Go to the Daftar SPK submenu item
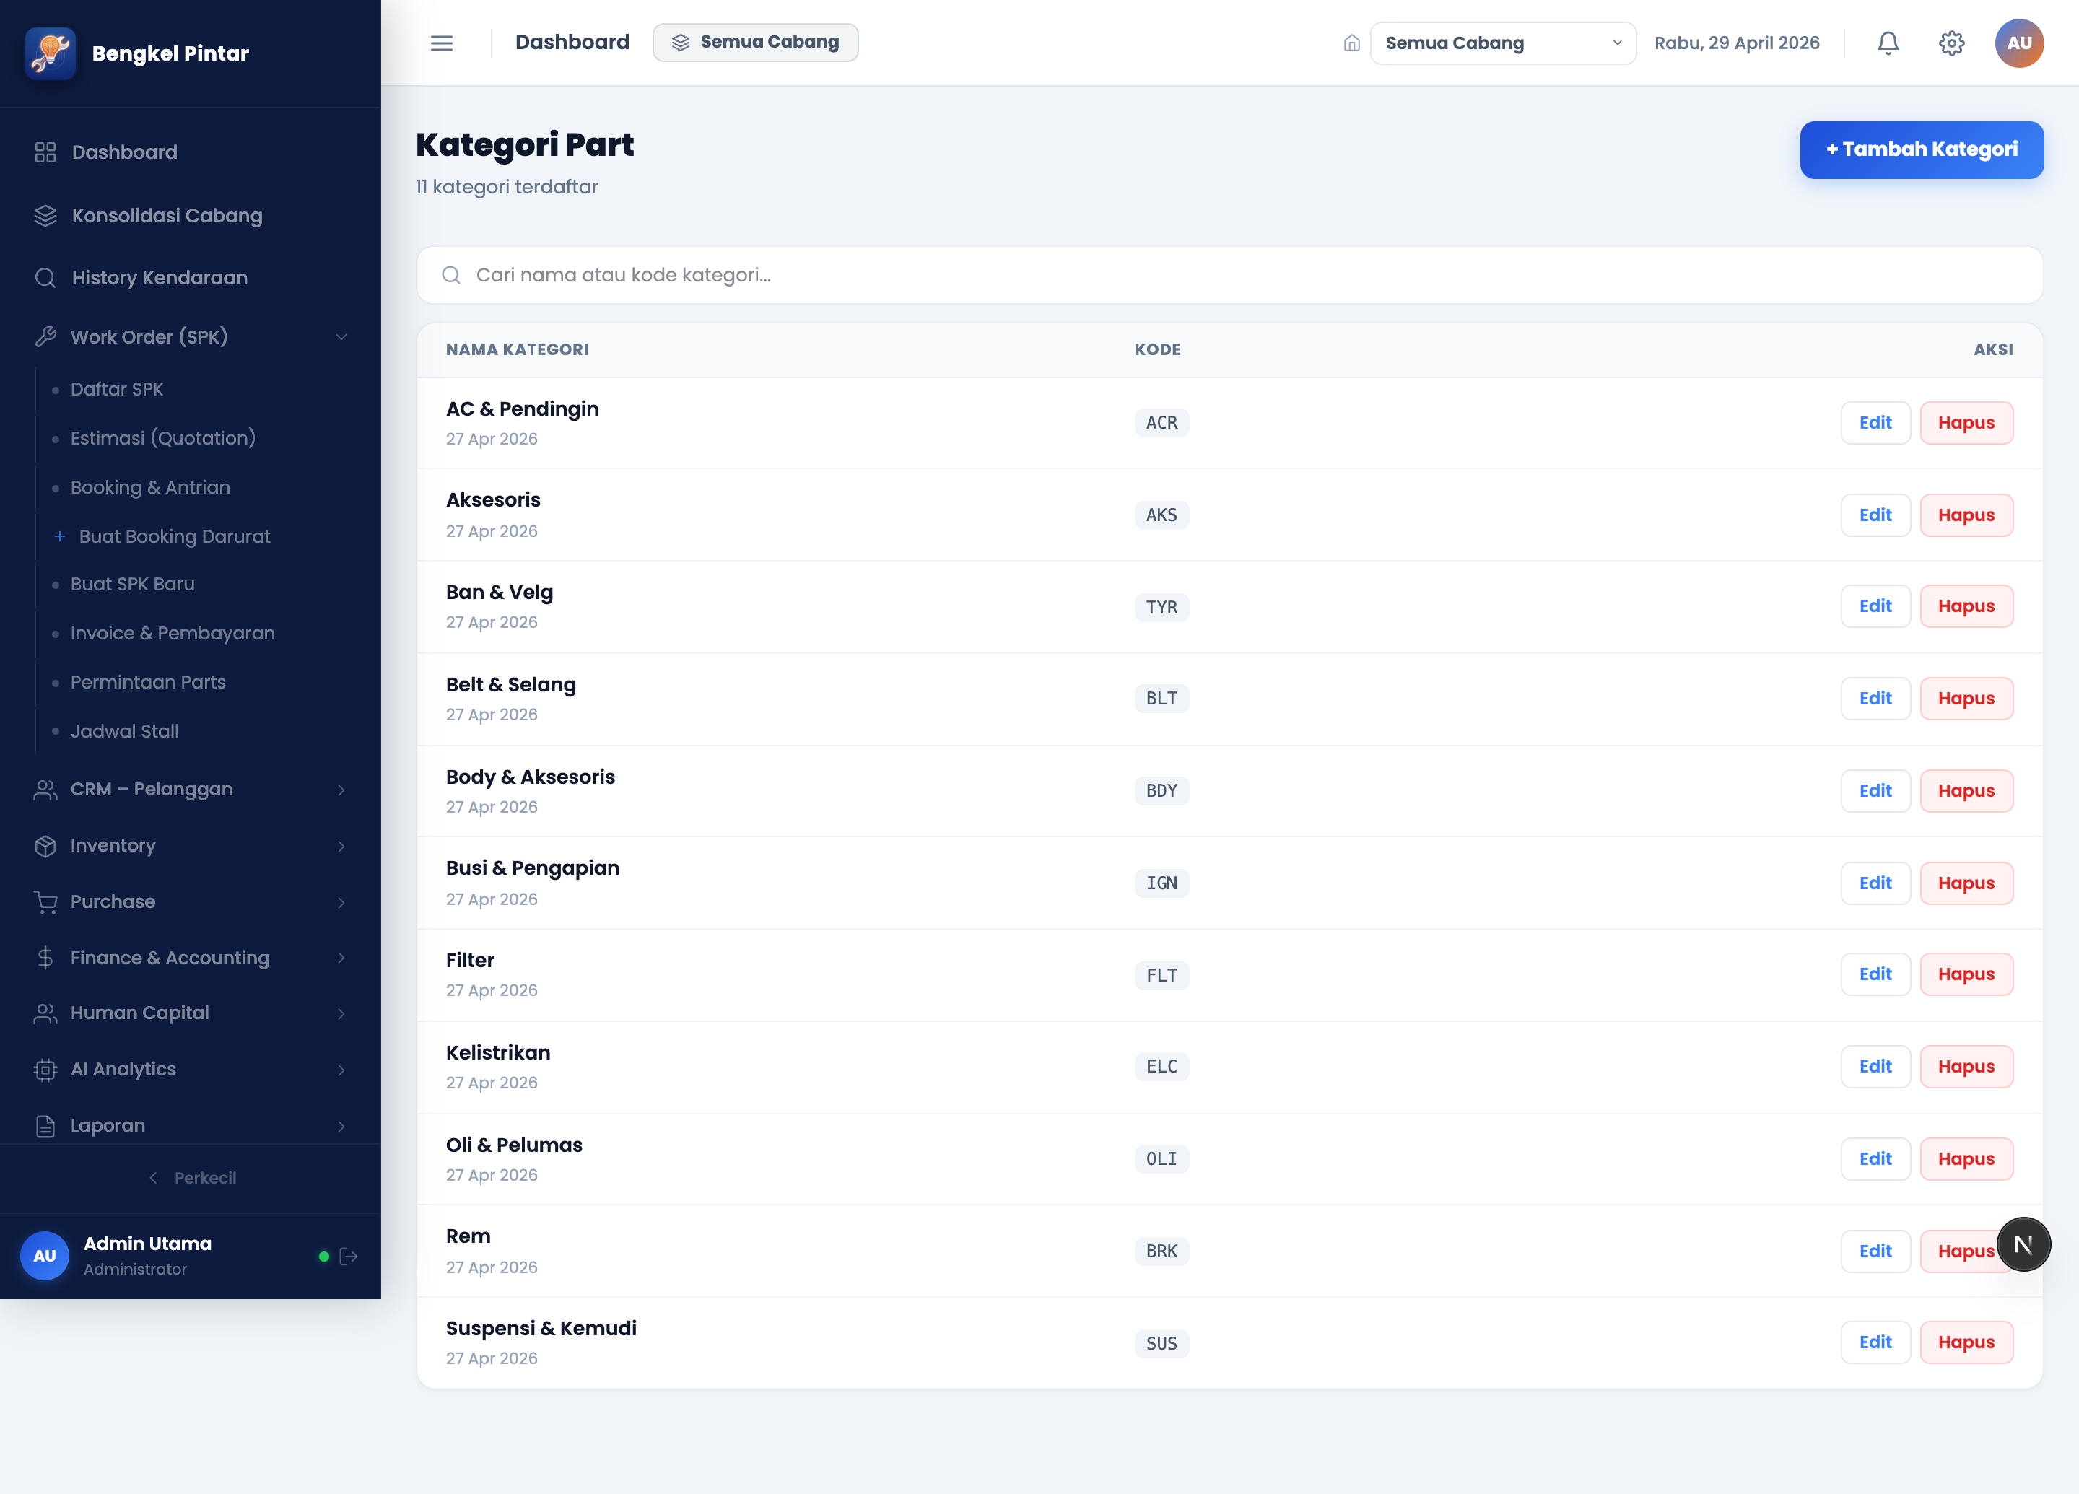The height and width of the screenshot is (1494, 2079). [116, 388]
